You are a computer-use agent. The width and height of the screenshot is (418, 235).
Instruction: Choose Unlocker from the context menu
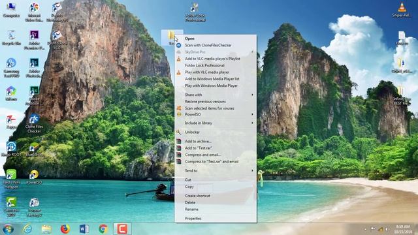(x=216, y=132)
